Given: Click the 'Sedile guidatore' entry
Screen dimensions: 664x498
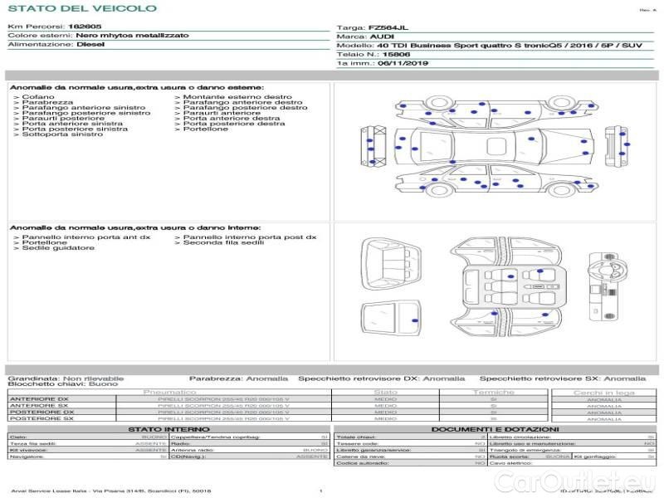Looking at the screenshot, I should point(58,247).
